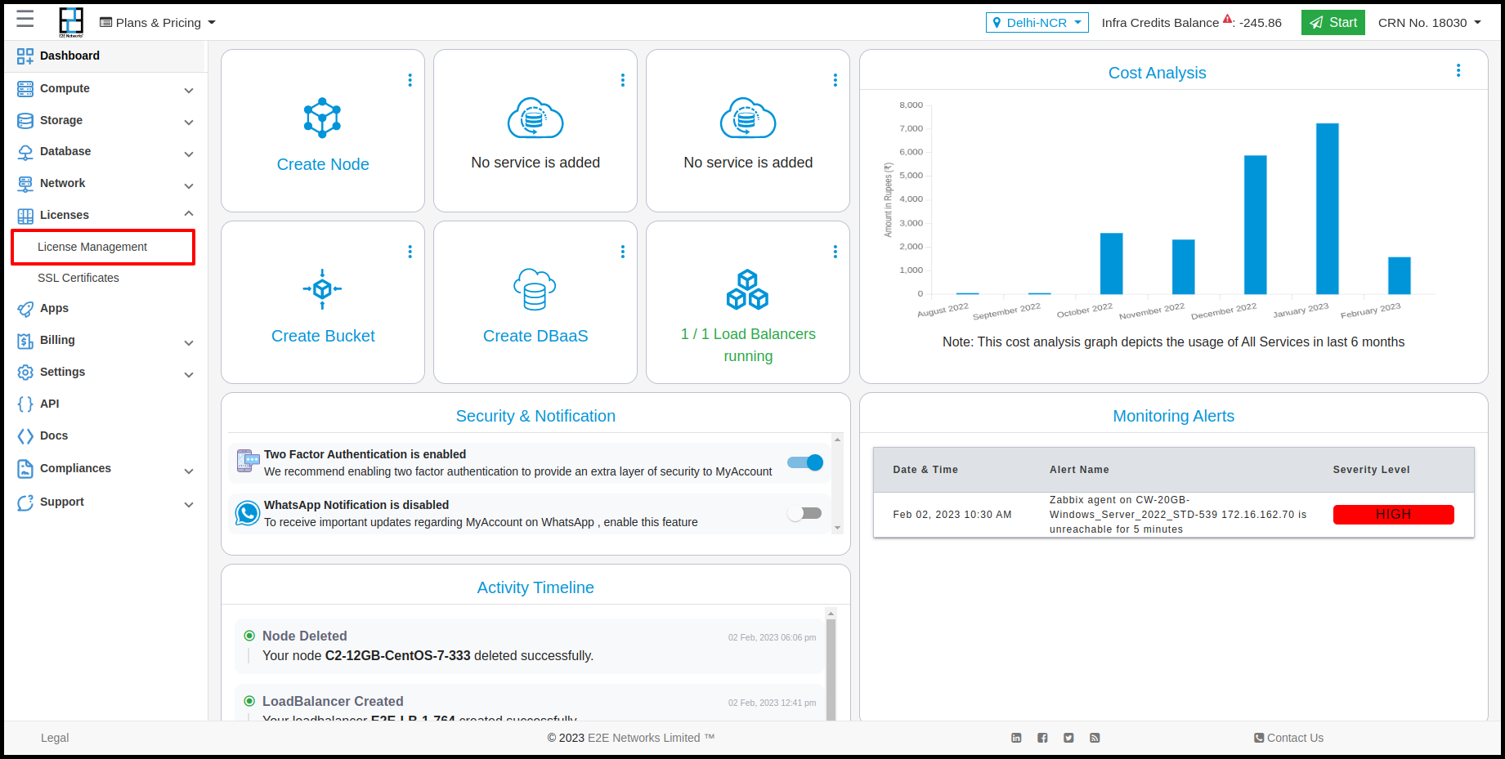Click the Create Bucket icon

tap(322, 289)
